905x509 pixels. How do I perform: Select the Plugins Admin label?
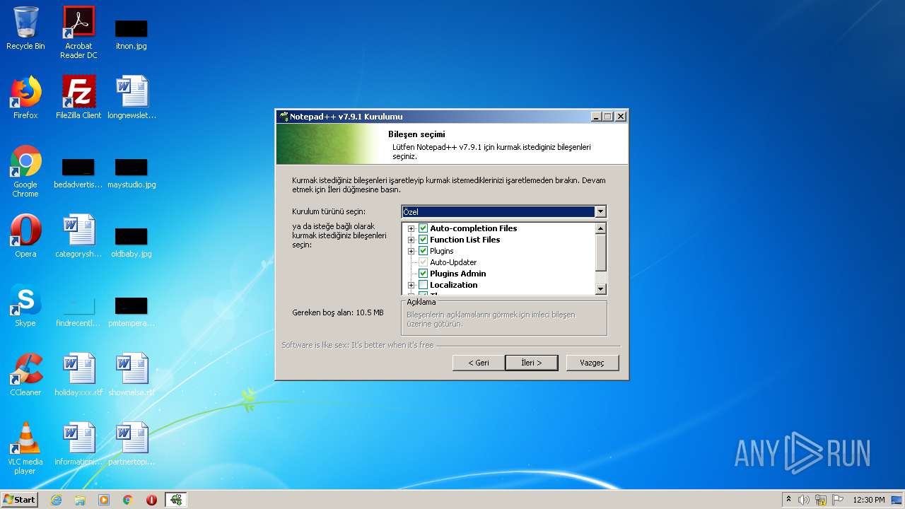(x=458, y=274)
